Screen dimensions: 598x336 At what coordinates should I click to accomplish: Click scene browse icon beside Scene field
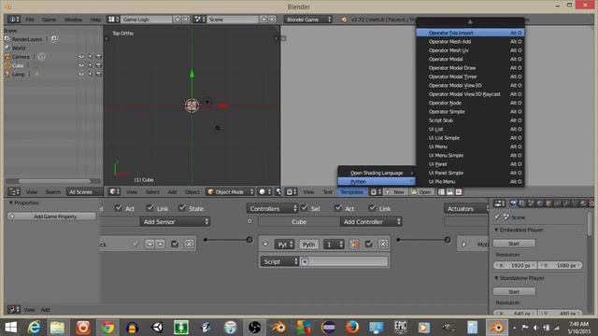(x=199, y=19)
